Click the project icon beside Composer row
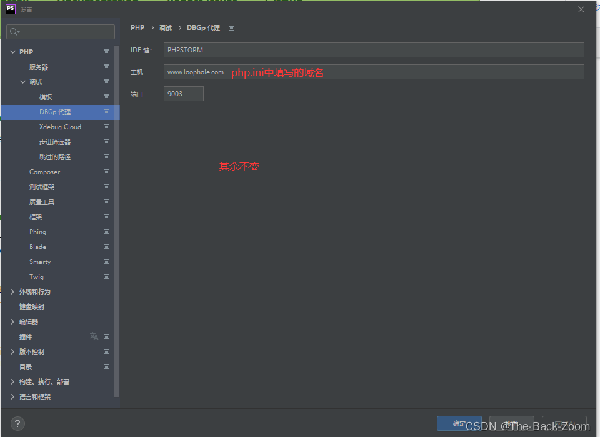The height and width of the screenshot is (437, 600). 106,172
